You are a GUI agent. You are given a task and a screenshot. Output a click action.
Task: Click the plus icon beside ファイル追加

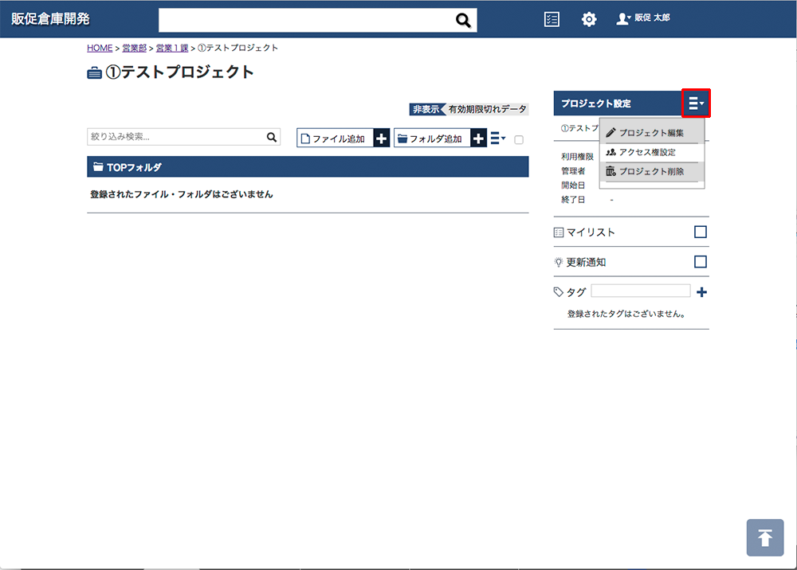point(381,138)
